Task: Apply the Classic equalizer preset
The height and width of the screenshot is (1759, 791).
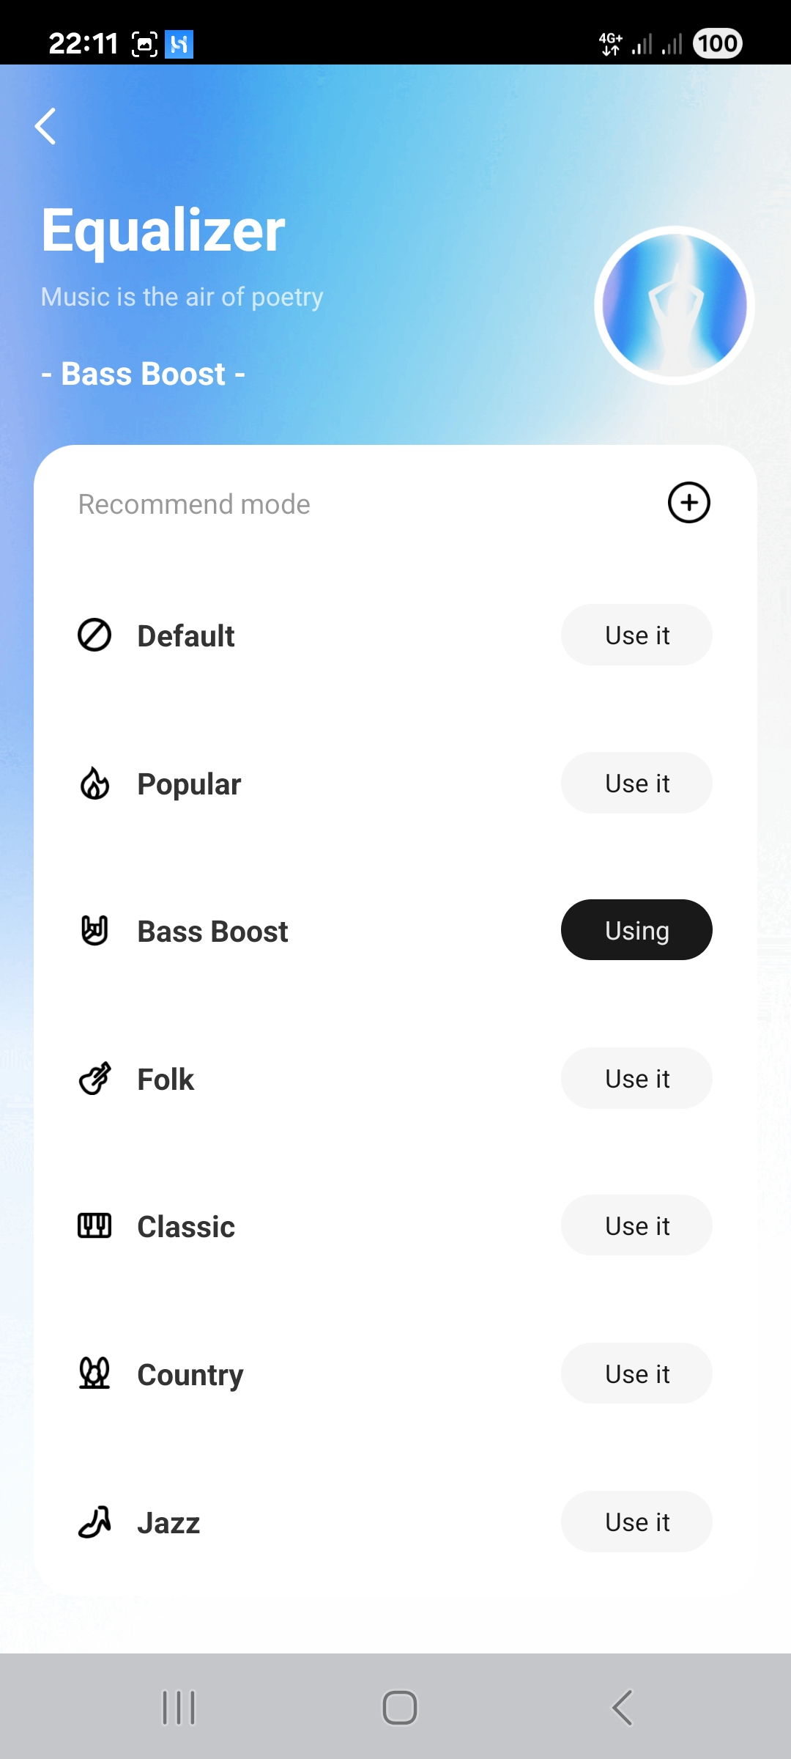Action: pyautogui.click(x=636, y=1225)
